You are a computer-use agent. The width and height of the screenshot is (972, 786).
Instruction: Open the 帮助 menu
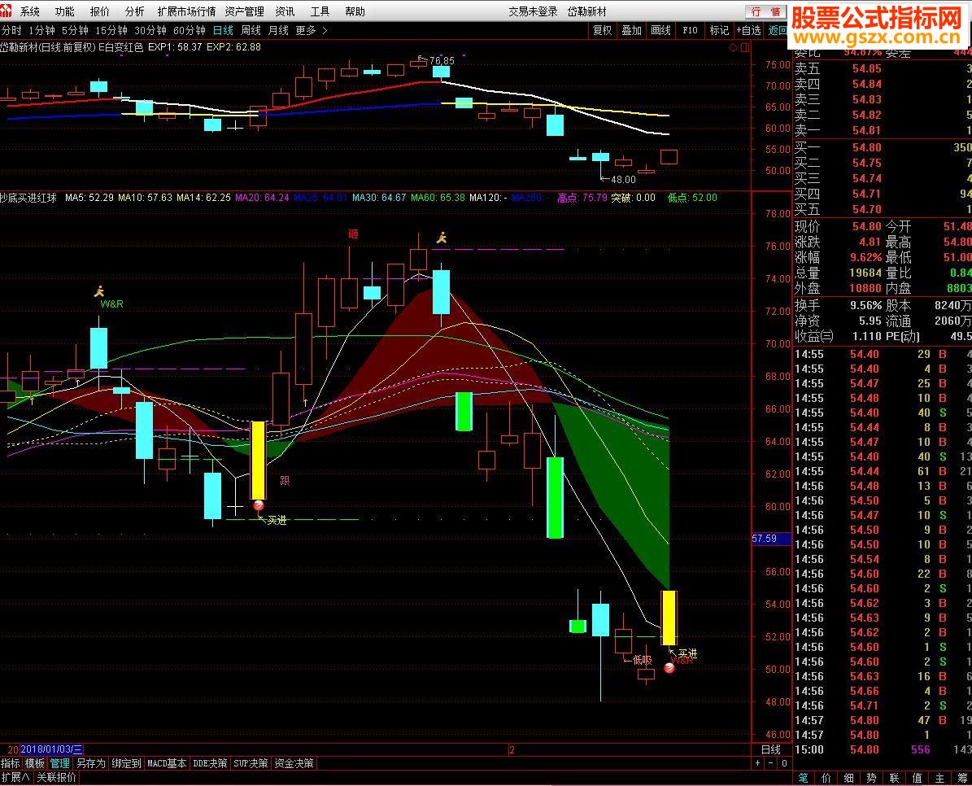click(x=355, y=11)
